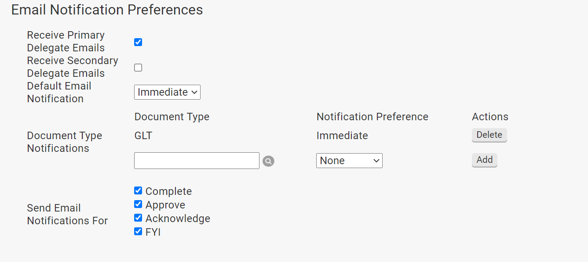This screenshot has height=262, width=588.
Task: Uncheck the Complete notification option
Action: [x=138, y=190]
